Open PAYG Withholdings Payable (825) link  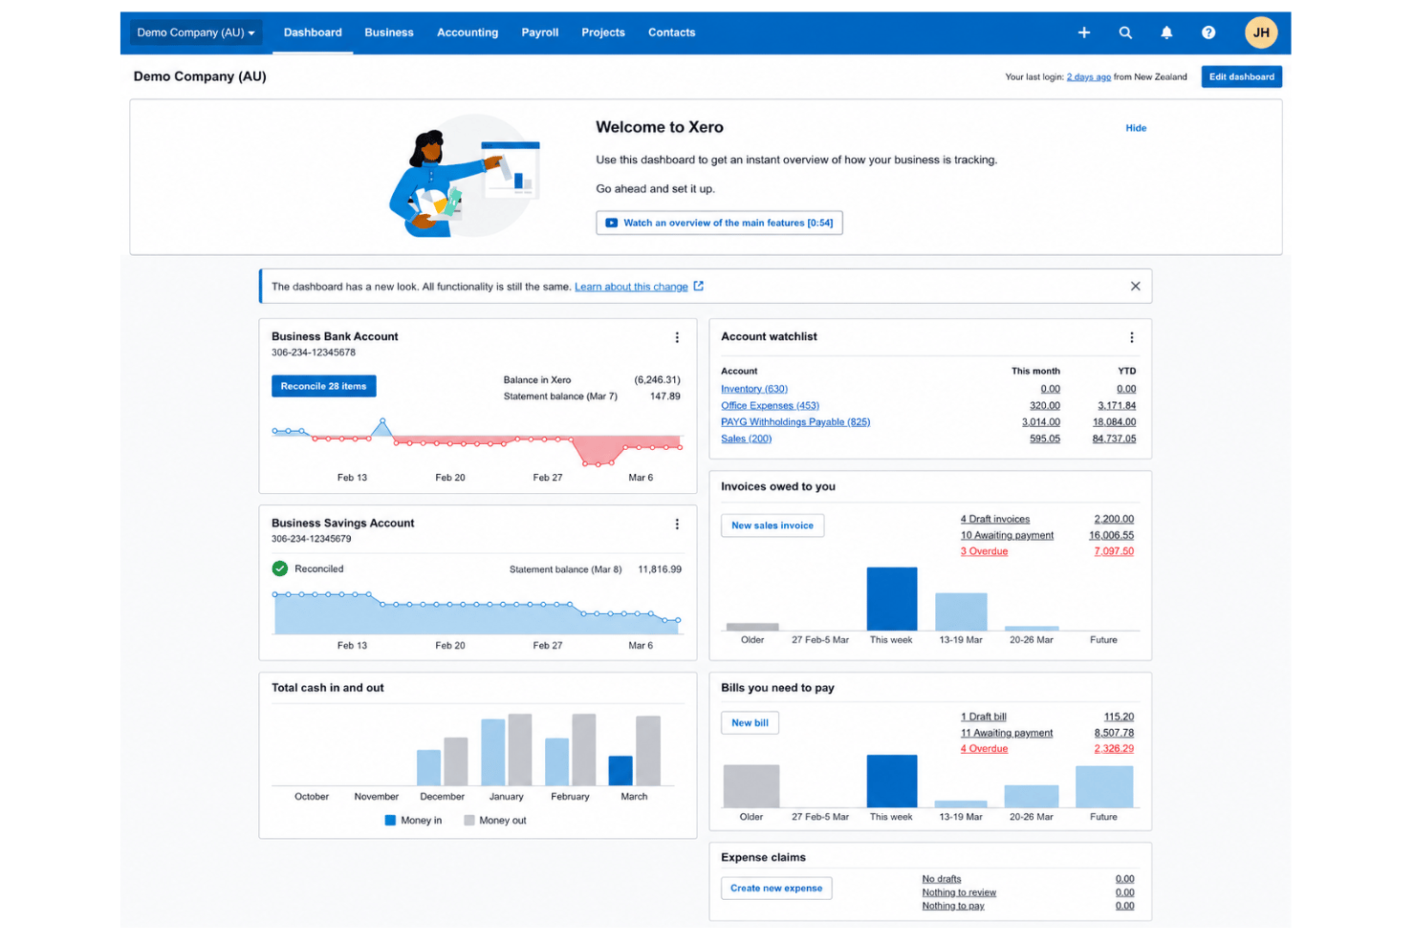click(795, 422)
